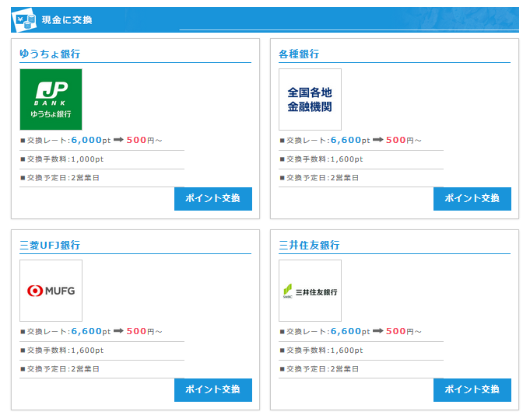
Task: Click 500円～ amount in 各種銀行 card
Action: point(403,140)
